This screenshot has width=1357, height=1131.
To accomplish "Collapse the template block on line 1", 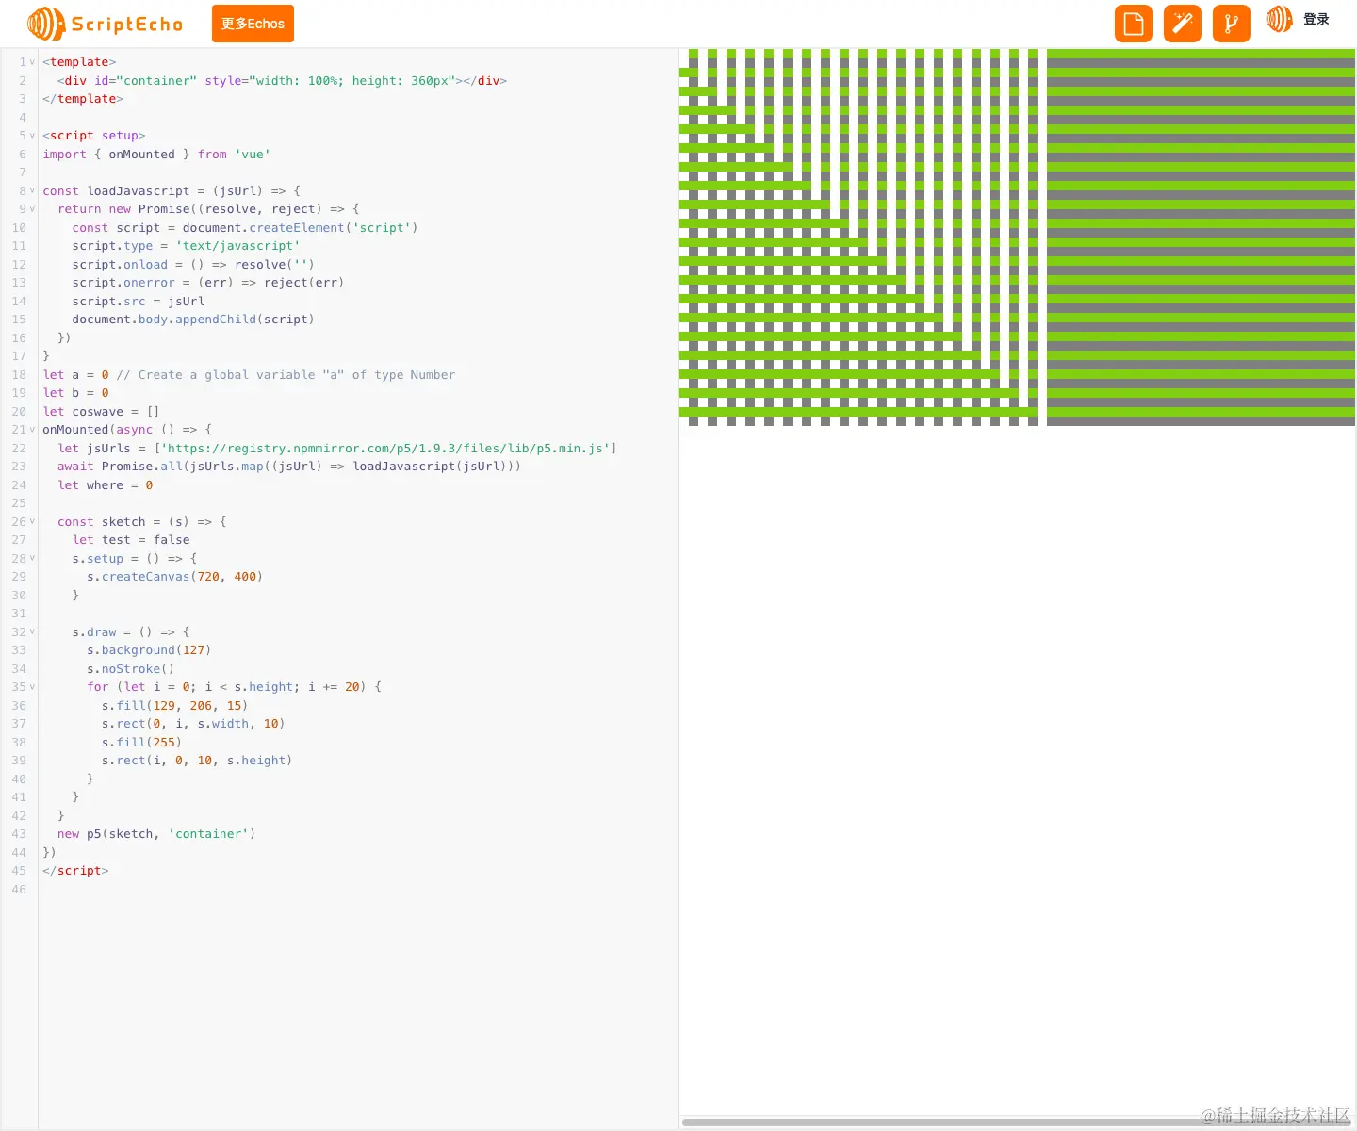I will (x=32, y=62).
